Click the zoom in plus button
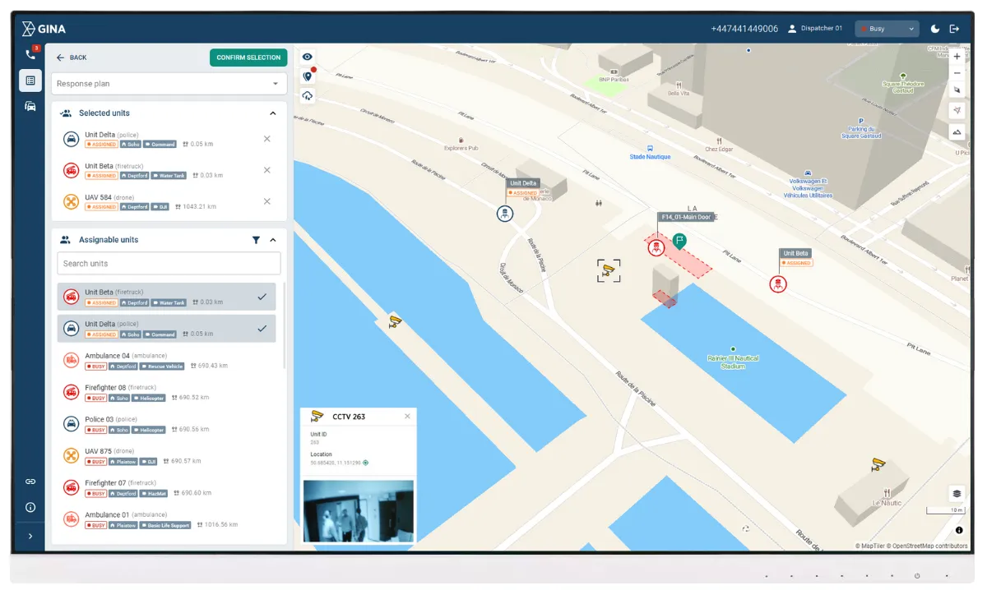The image size is (987, 590). tap(957, 57)
